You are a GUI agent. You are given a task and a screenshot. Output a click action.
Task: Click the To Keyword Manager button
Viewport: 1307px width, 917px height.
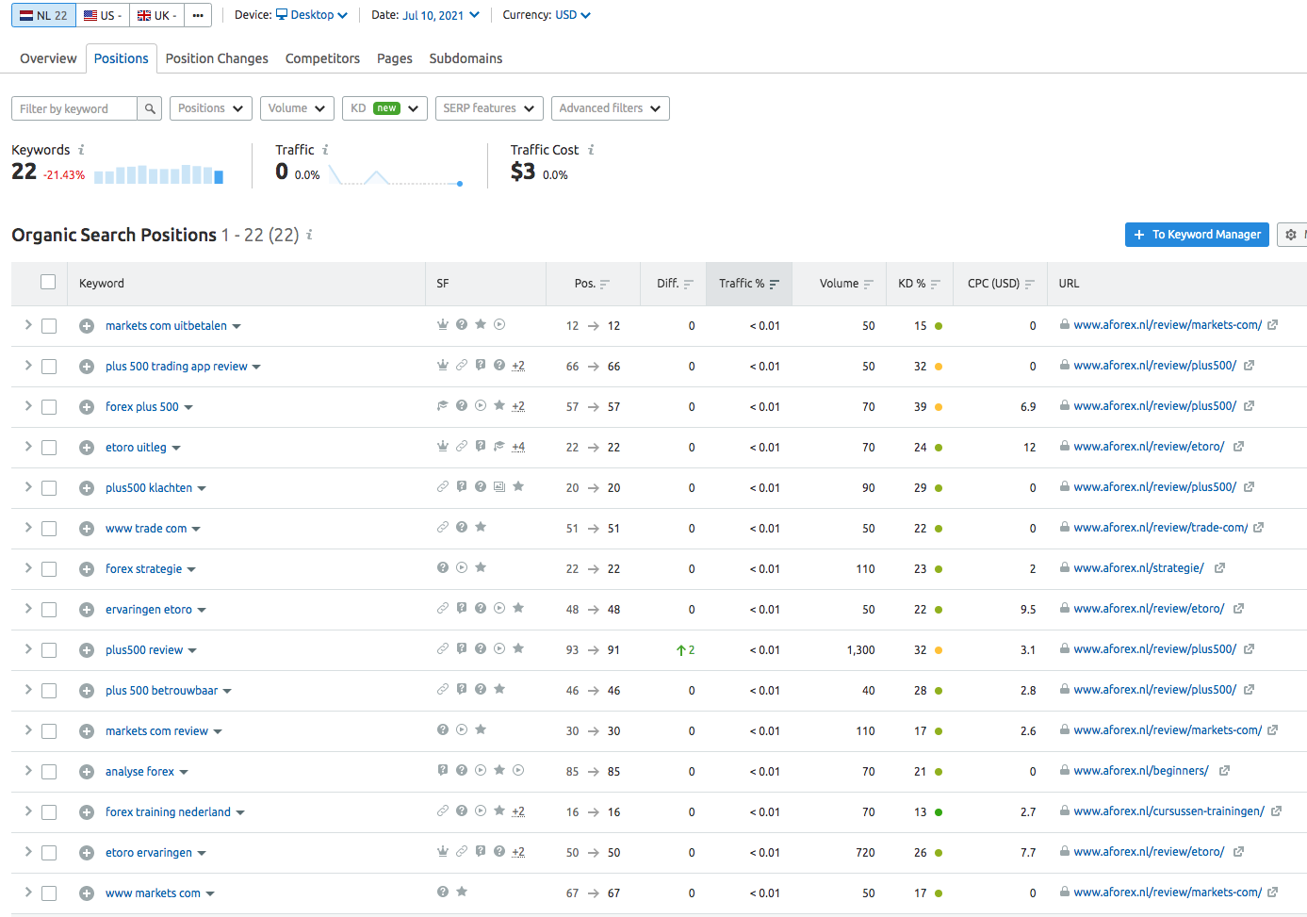coord(1197,235)
